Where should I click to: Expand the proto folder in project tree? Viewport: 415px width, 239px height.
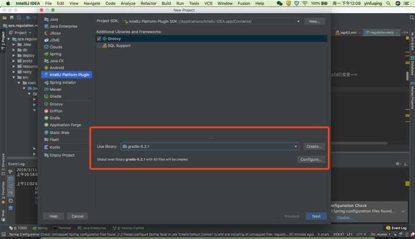[14, 61]
